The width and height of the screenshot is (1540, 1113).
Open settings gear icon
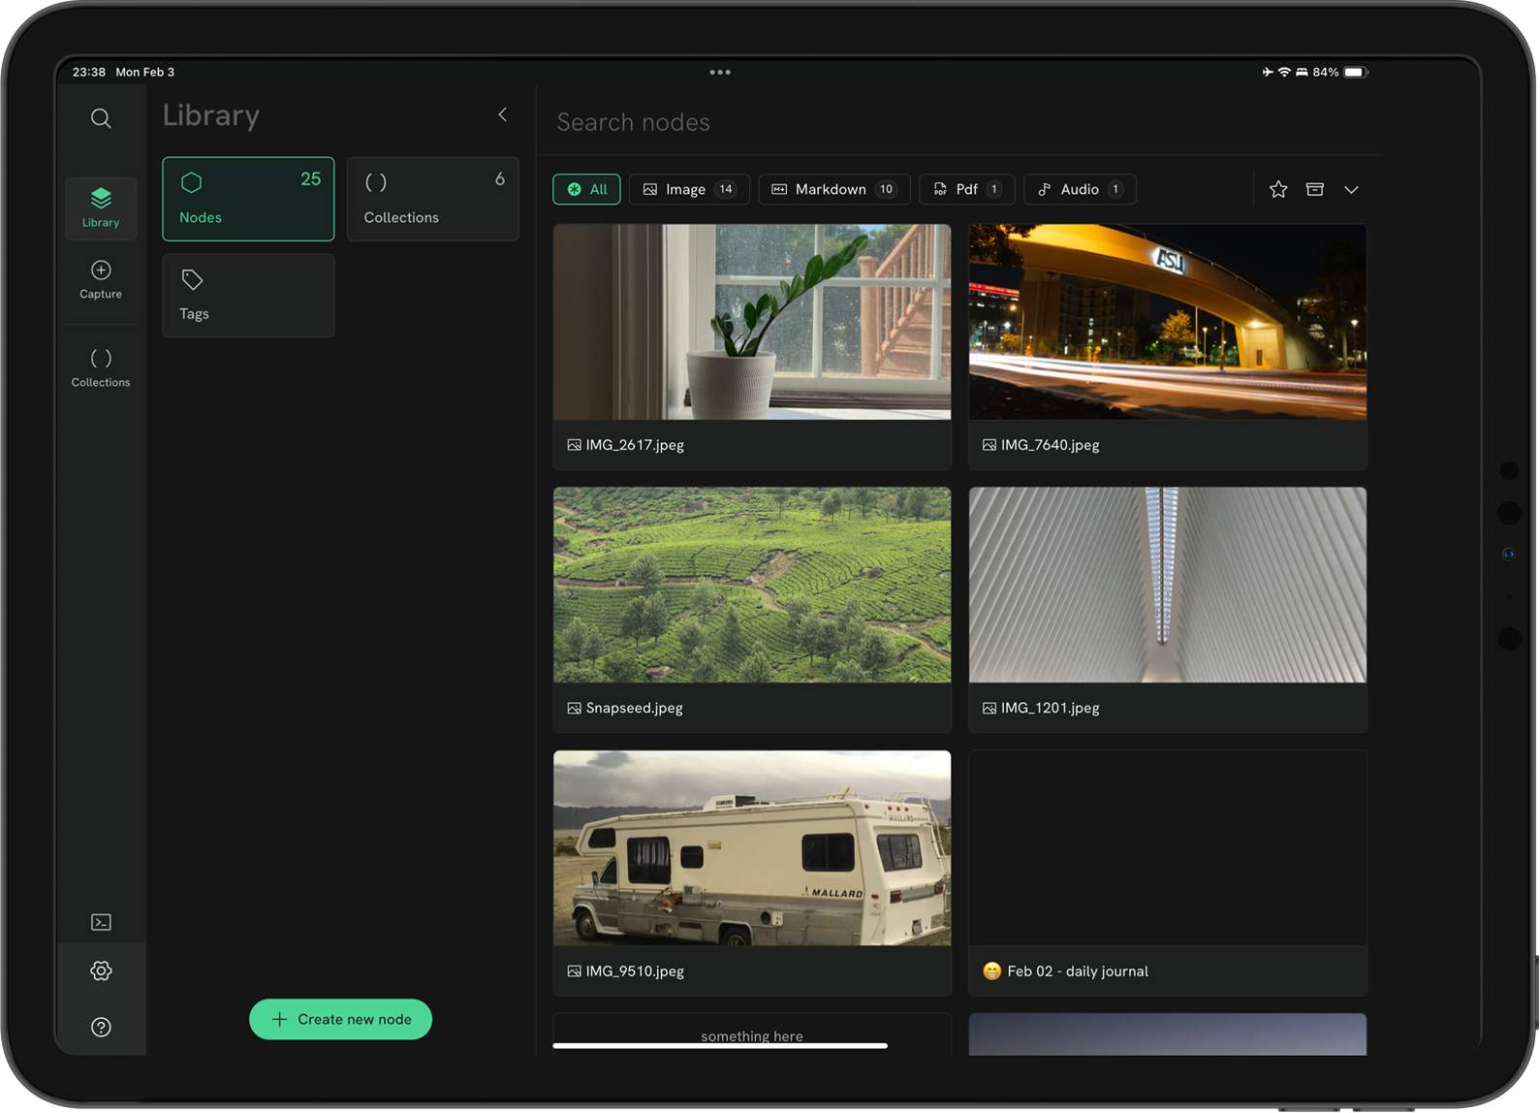click(x=101, y=970)
